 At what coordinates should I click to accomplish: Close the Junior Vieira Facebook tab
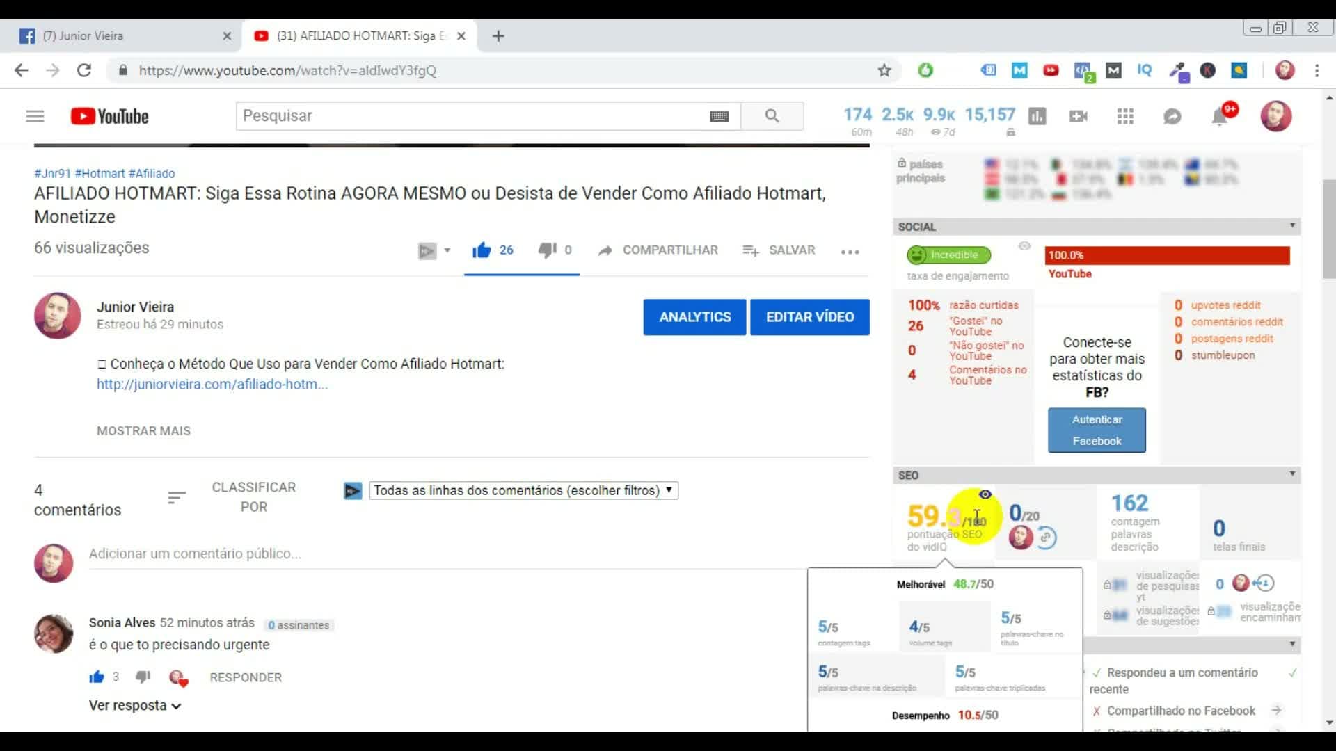227,35
